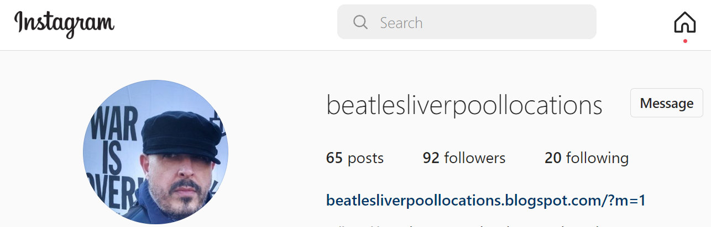
Task: Click the number 20 beside following
Action: tap(553, 158)
